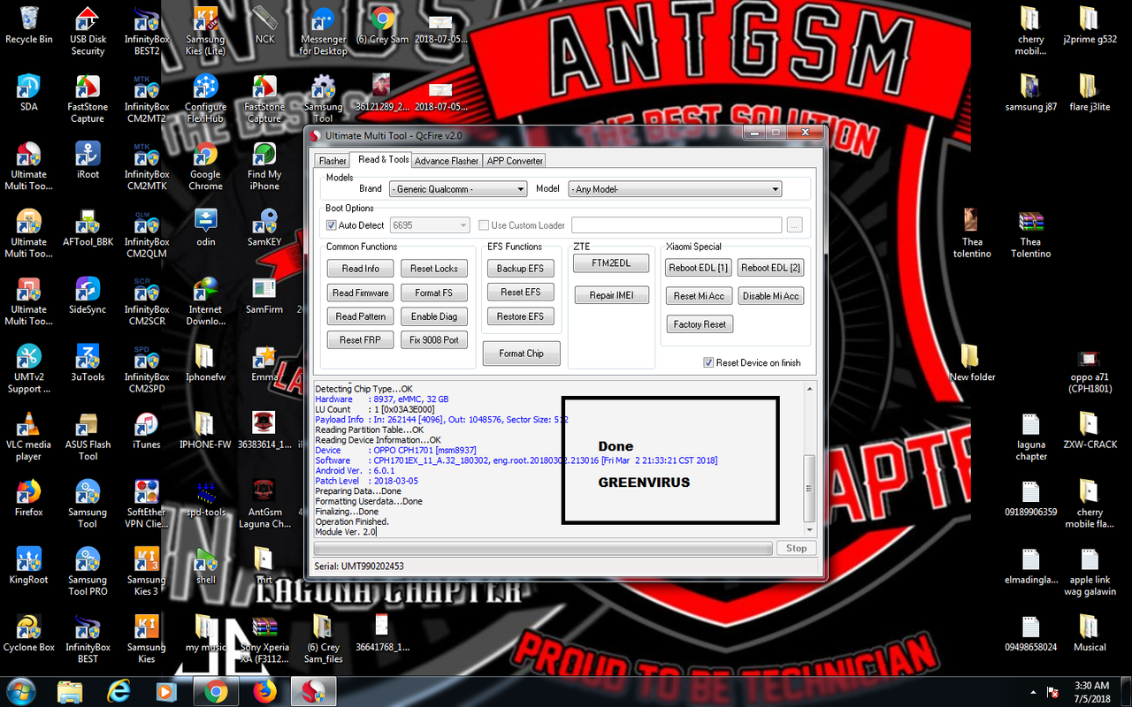Click the FTM2EDL button
The width and height of the screenshot is (1132, 707).
click(x=612, y=263)
